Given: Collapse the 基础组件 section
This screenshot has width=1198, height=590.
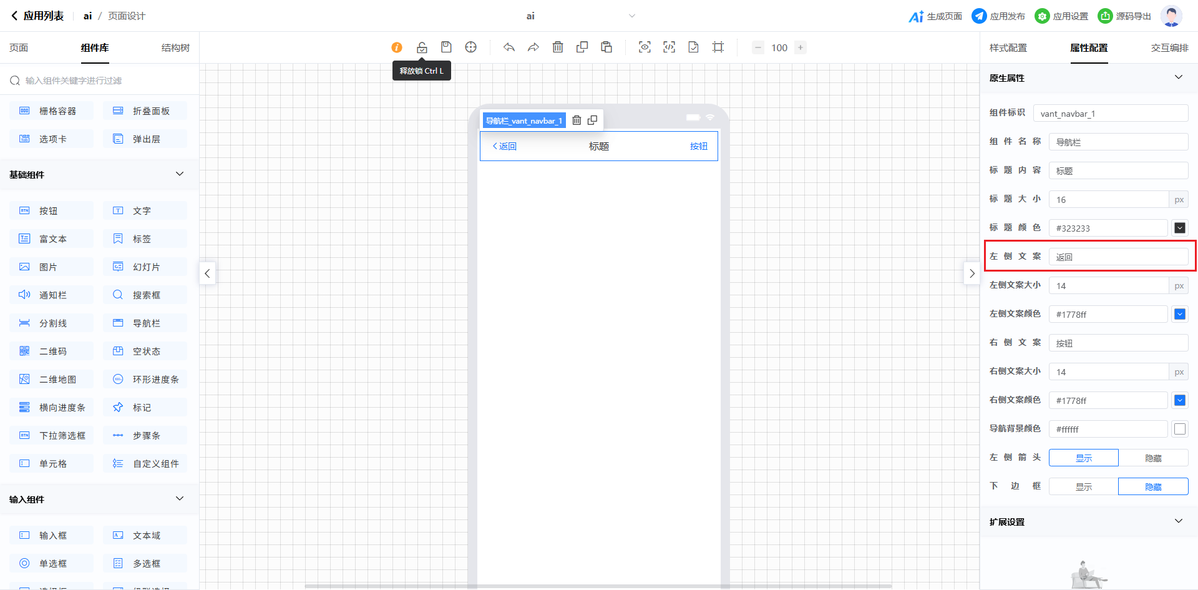Looking at the screenshot, I should click(x=180, y=174).
